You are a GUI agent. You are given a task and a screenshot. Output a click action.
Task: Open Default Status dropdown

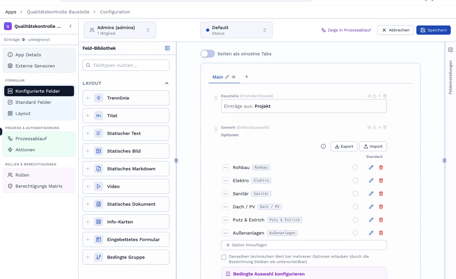coord(236,30)
